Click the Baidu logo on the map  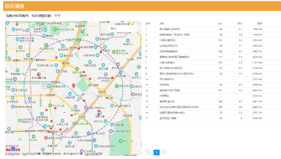point(13,149)
